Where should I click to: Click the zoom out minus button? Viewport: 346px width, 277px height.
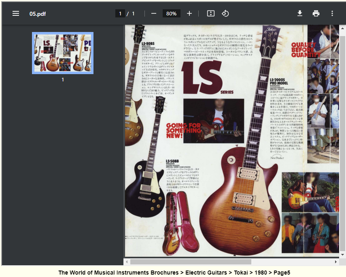tap(154, 13)
